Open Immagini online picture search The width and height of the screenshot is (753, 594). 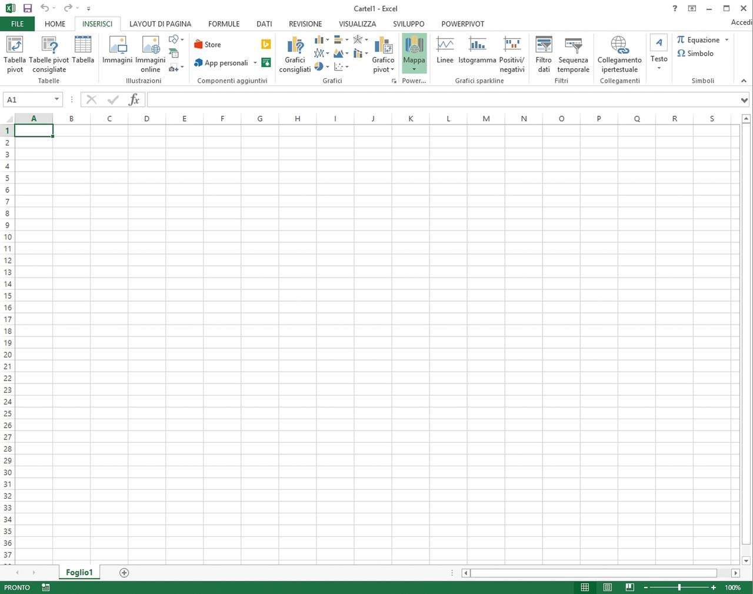151,46
